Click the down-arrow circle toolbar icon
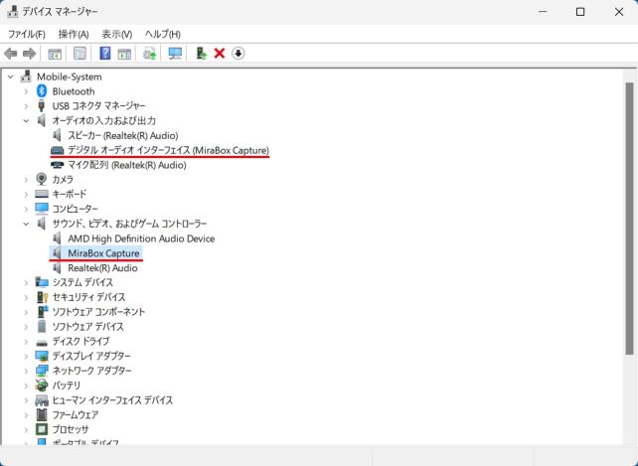Viewport: 638px width, 466px height. [239, 54]
